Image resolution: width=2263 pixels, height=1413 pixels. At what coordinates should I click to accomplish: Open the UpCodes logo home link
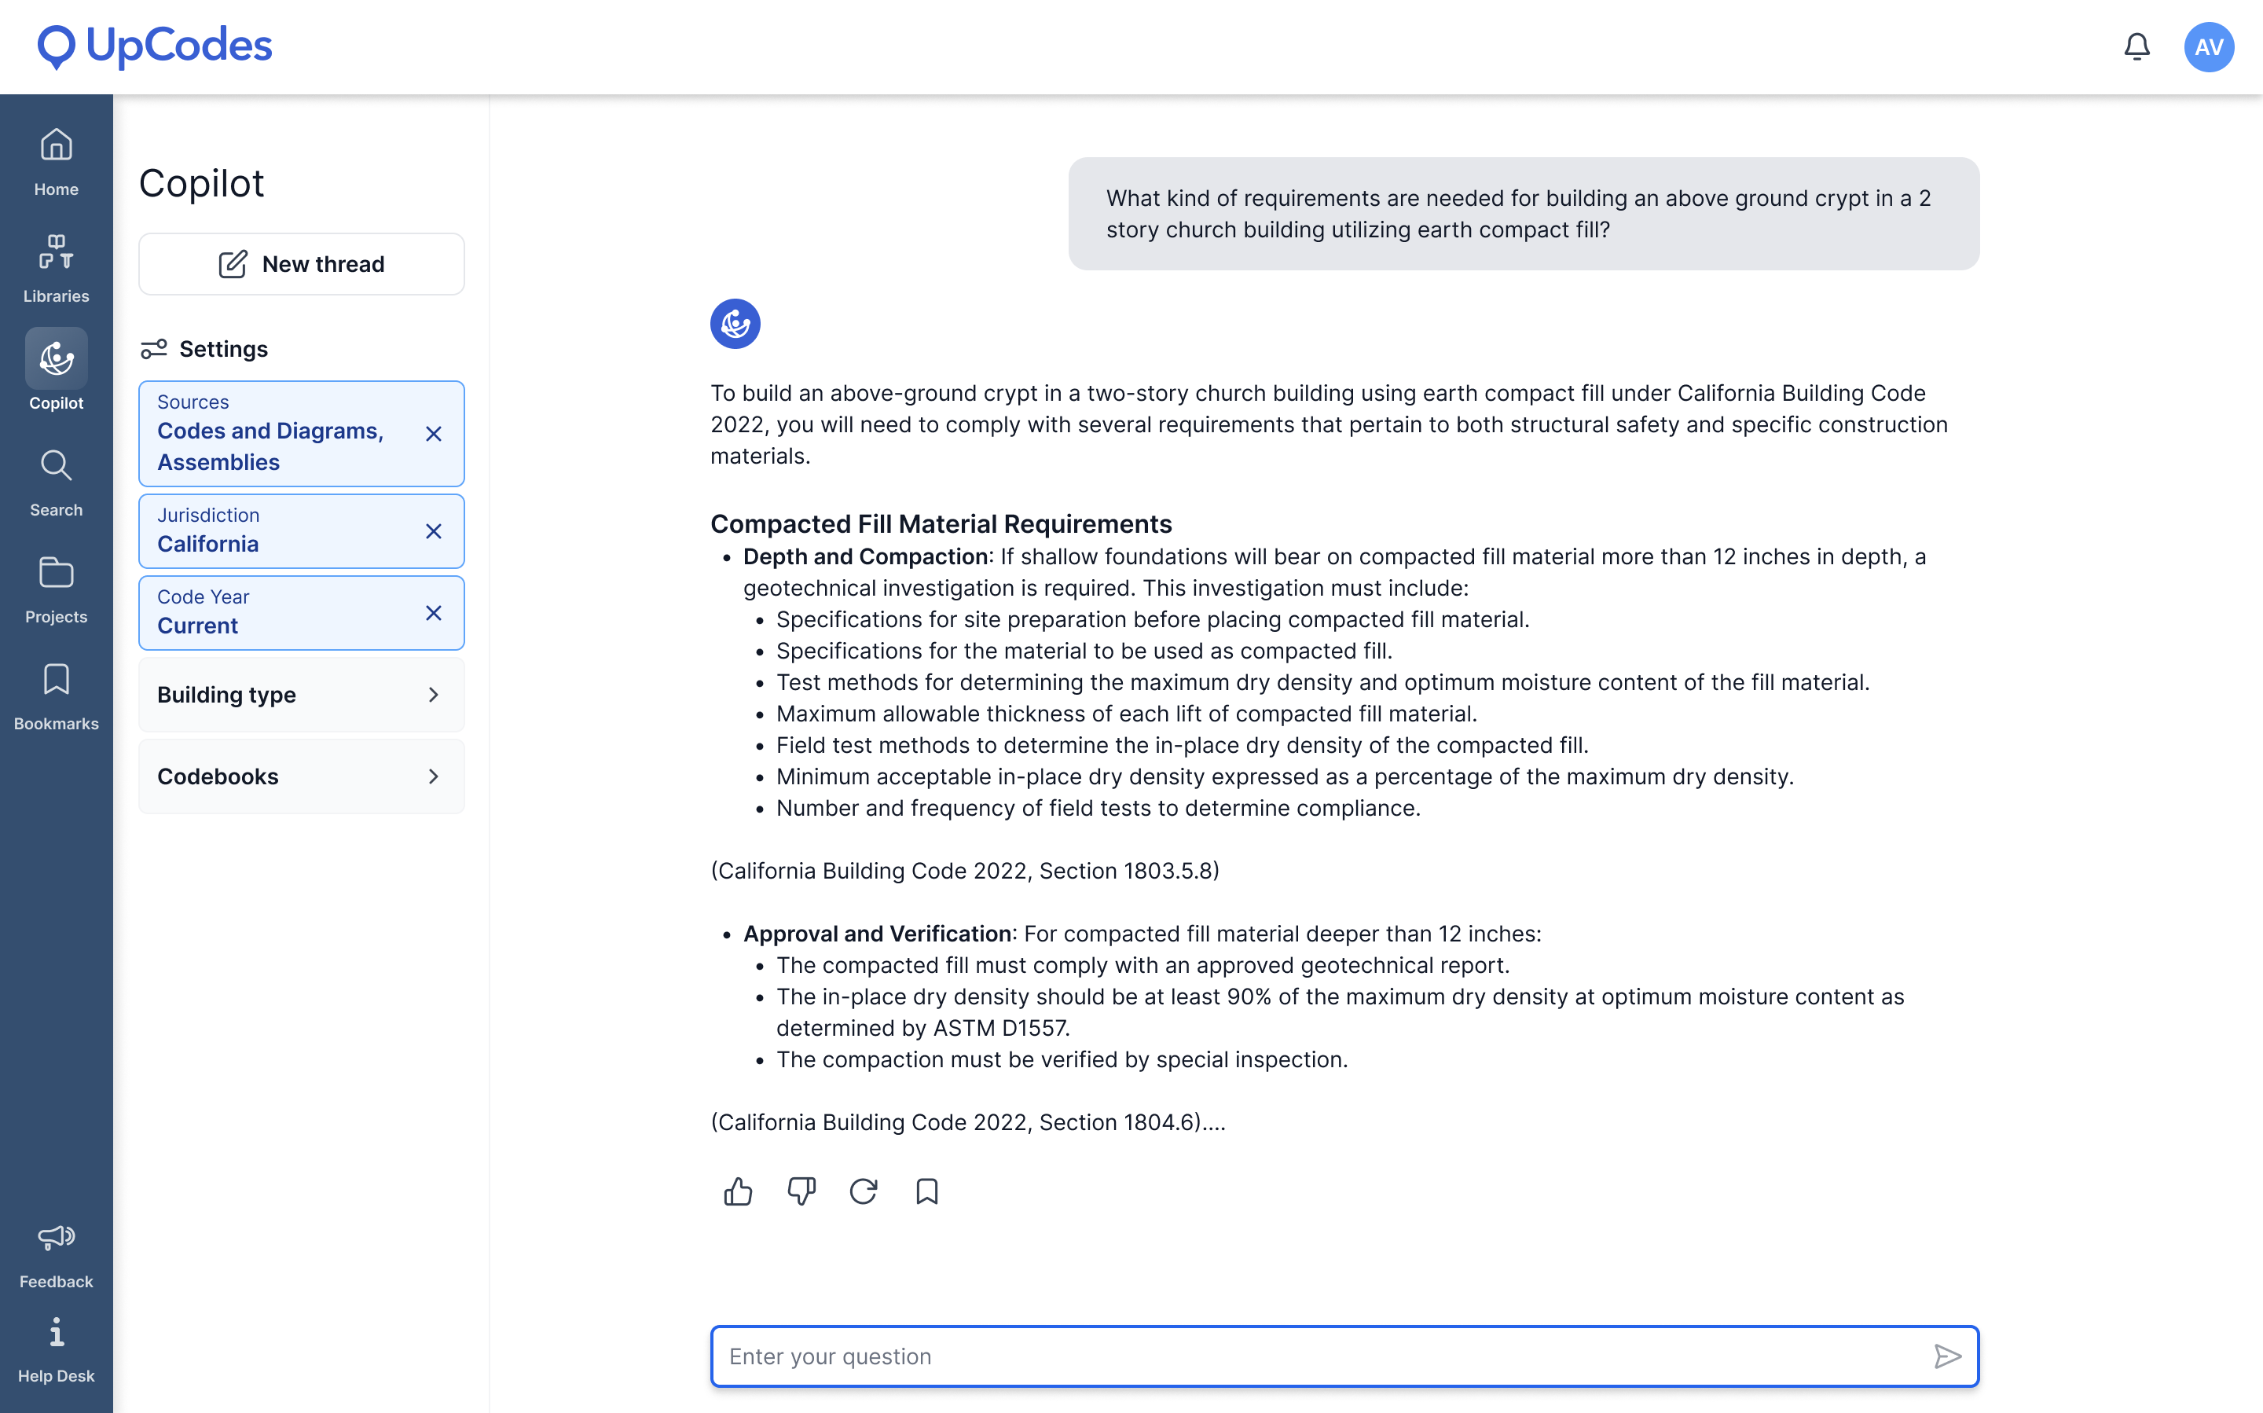(154, 46)
